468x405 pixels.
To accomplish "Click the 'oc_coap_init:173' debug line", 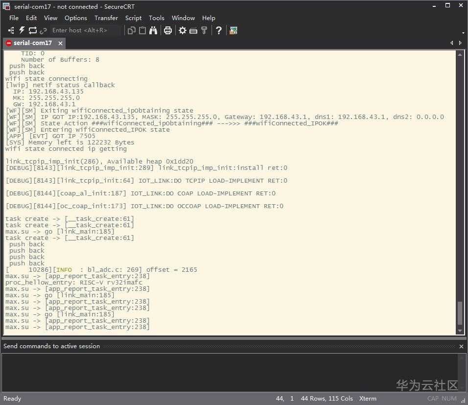I will [x=144, y=206].
